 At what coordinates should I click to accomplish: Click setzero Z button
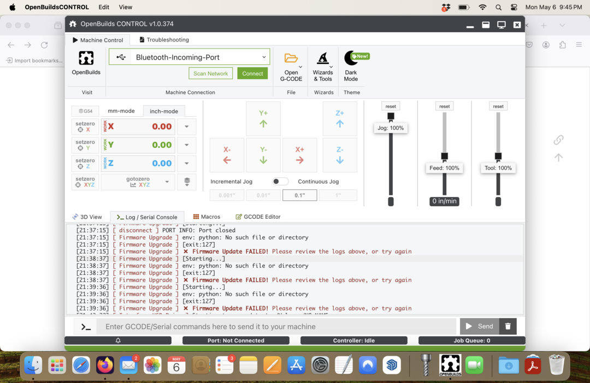tap(85, 164)
